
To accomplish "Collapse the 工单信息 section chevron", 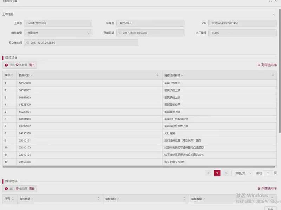I will [x=274, y=14].
